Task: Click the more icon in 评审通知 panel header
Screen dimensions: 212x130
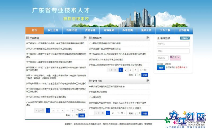Action: coord(85,38)
